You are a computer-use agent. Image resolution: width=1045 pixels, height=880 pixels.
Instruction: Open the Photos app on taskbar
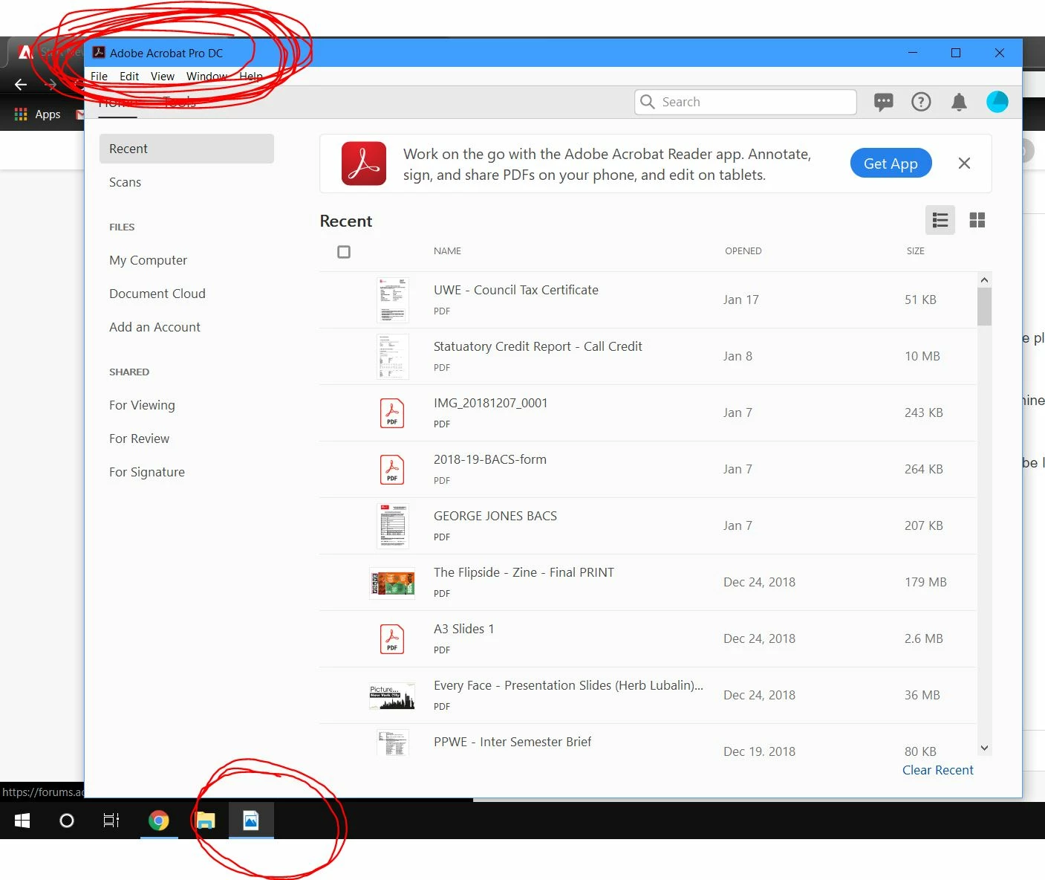point(251,821)
